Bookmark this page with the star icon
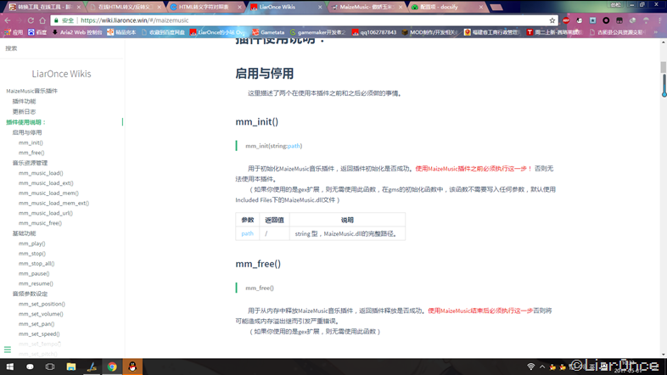This screenshot has height=375, width=667. coord(552,20)
